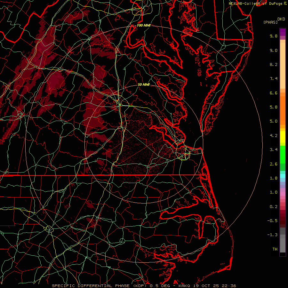Click the 4.2 scale value

click(274, 136)
